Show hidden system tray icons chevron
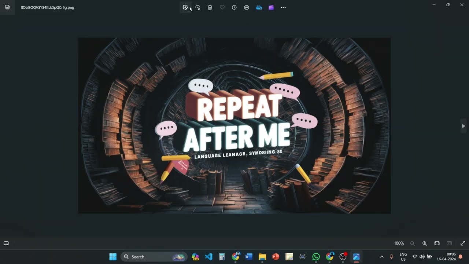Screen dimensions: 469x264 click(x=382, y=257)
